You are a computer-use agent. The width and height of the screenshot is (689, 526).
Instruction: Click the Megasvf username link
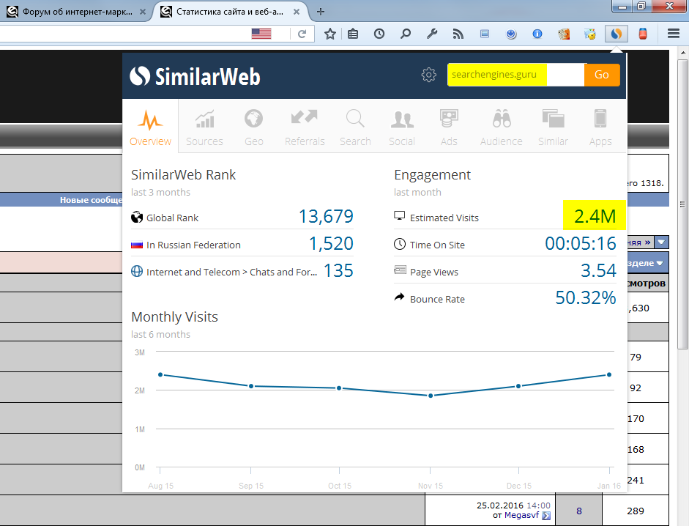click(x=521, y=516)
